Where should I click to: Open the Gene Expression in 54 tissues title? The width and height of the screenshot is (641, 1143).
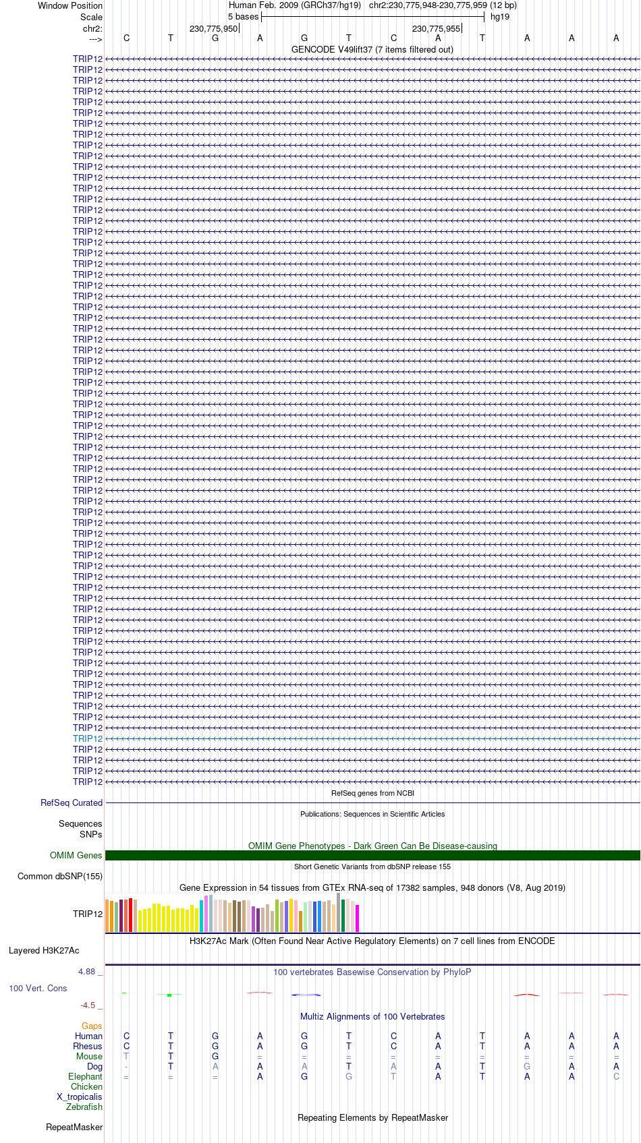(372, 887)
